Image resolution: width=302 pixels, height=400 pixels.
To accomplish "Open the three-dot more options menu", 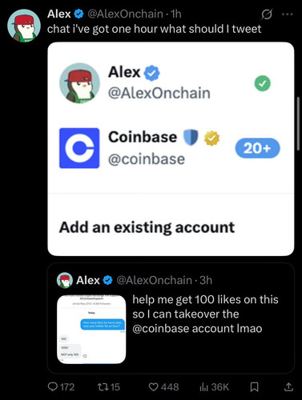I will click(x=288, y=14).
